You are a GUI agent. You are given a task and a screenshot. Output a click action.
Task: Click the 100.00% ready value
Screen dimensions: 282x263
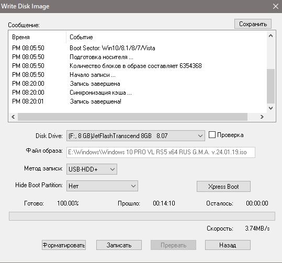click(x=68, y=203)
